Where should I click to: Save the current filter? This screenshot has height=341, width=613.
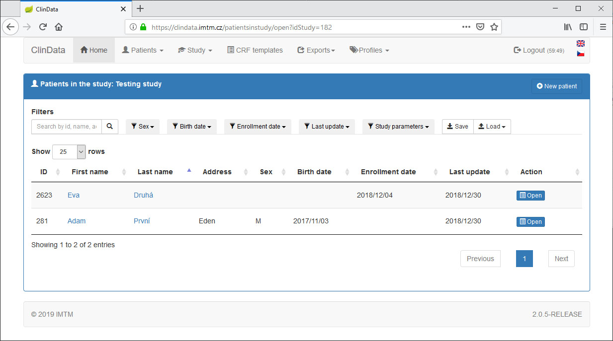458,127
